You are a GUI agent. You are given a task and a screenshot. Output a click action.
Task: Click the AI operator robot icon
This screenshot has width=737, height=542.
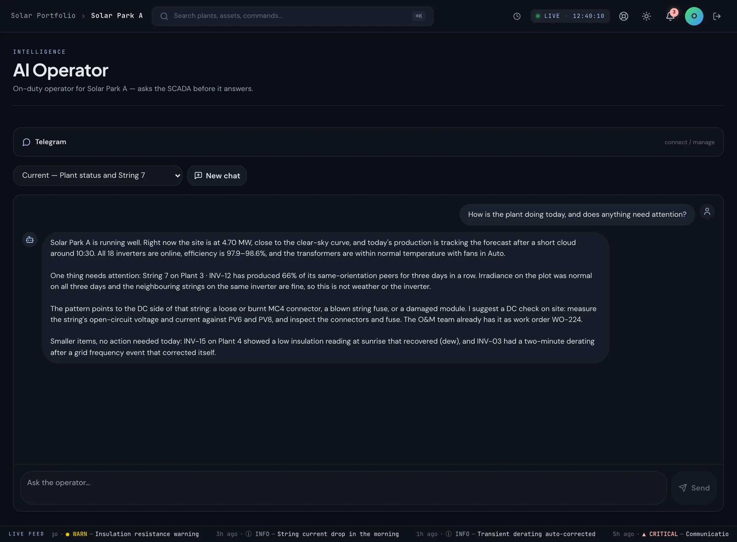[x=30, y=240]
